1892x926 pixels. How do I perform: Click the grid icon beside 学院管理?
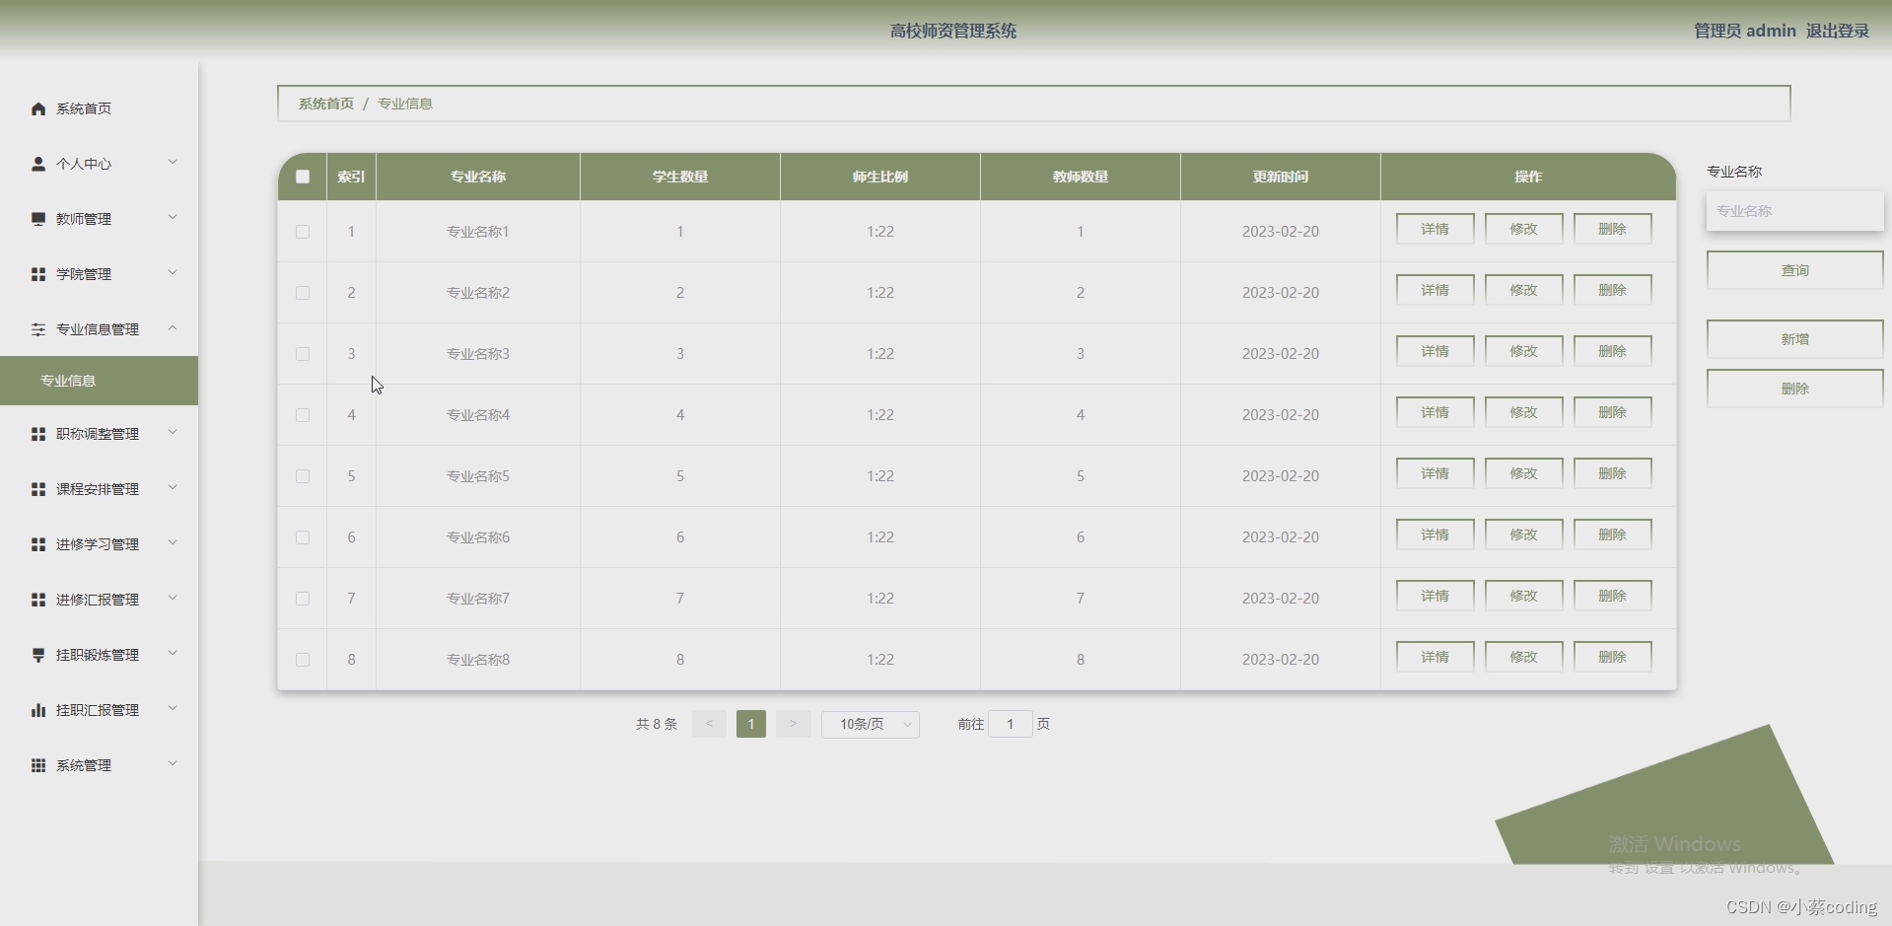[38, 274]
